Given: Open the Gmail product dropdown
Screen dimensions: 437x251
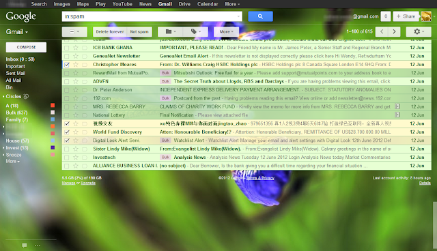Looking at the screenshot, I should 17,32.
